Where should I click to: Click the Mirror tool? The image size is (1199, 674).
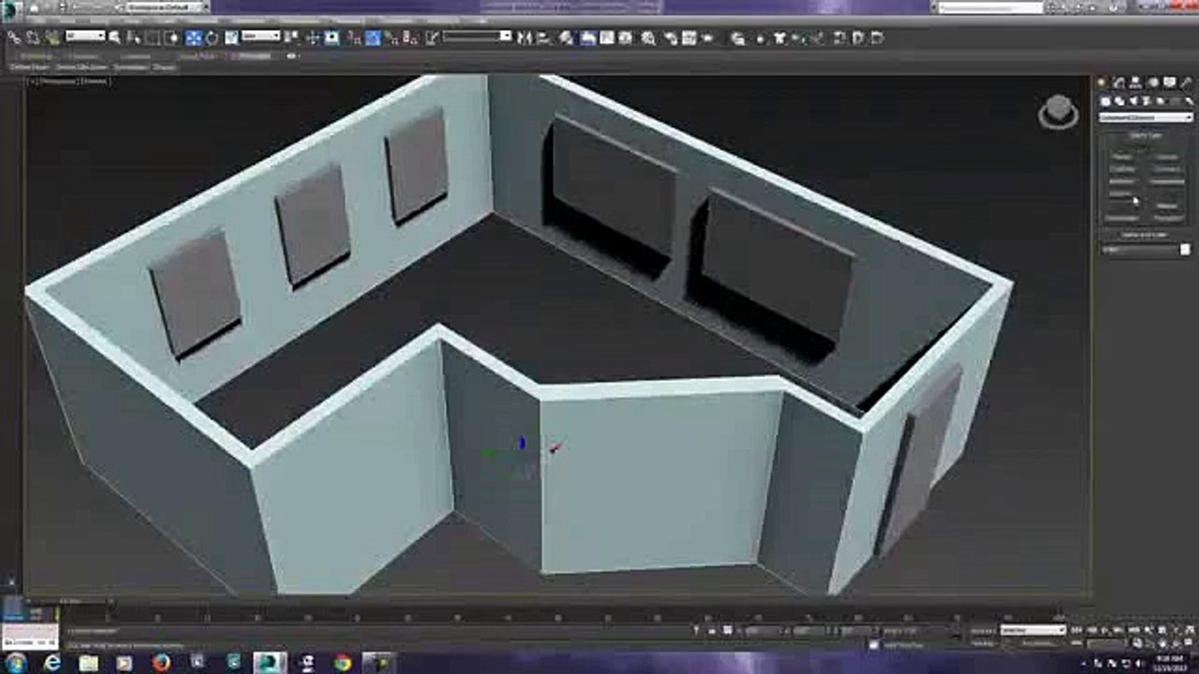[525, 38]
